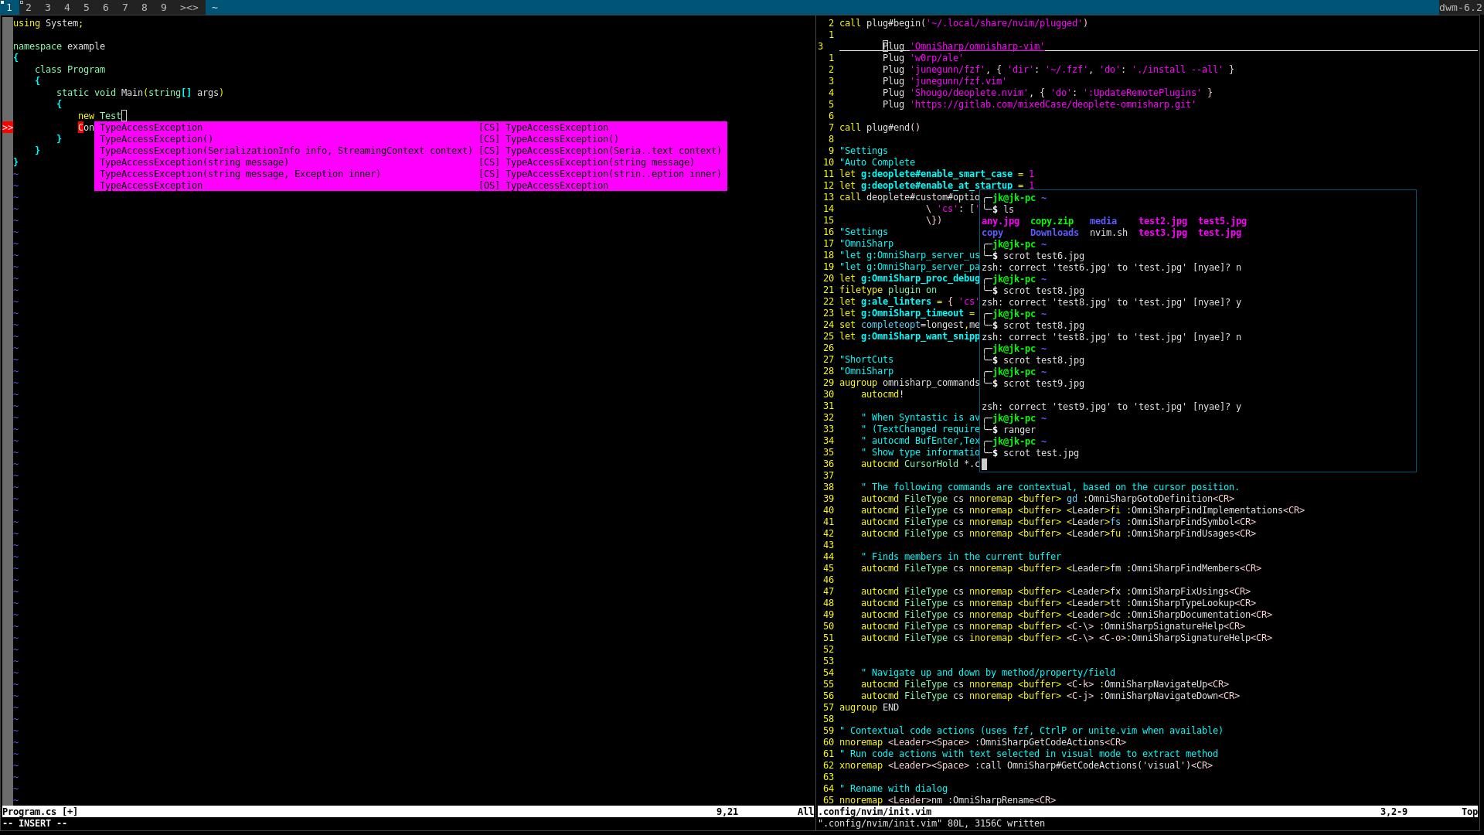Click the OmniSharpFindUsages mapping line

coord(1058,533)
